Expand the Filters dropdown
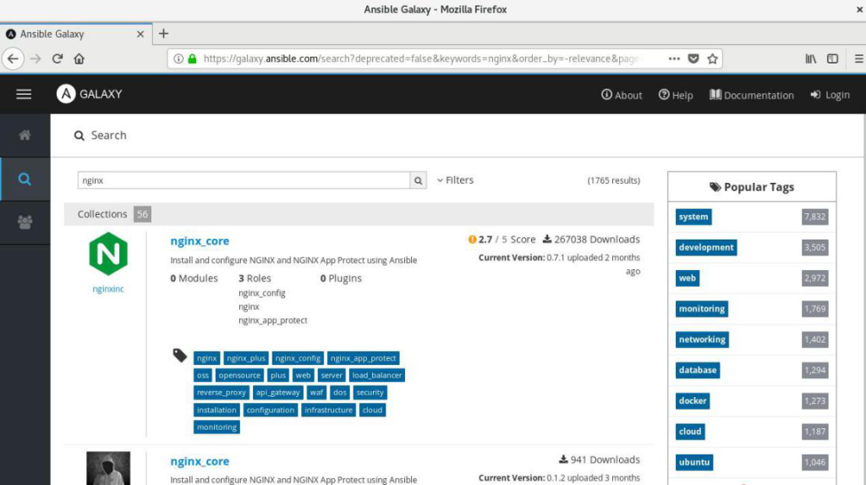This screenshot has width=866, height=485. (455, 180)
